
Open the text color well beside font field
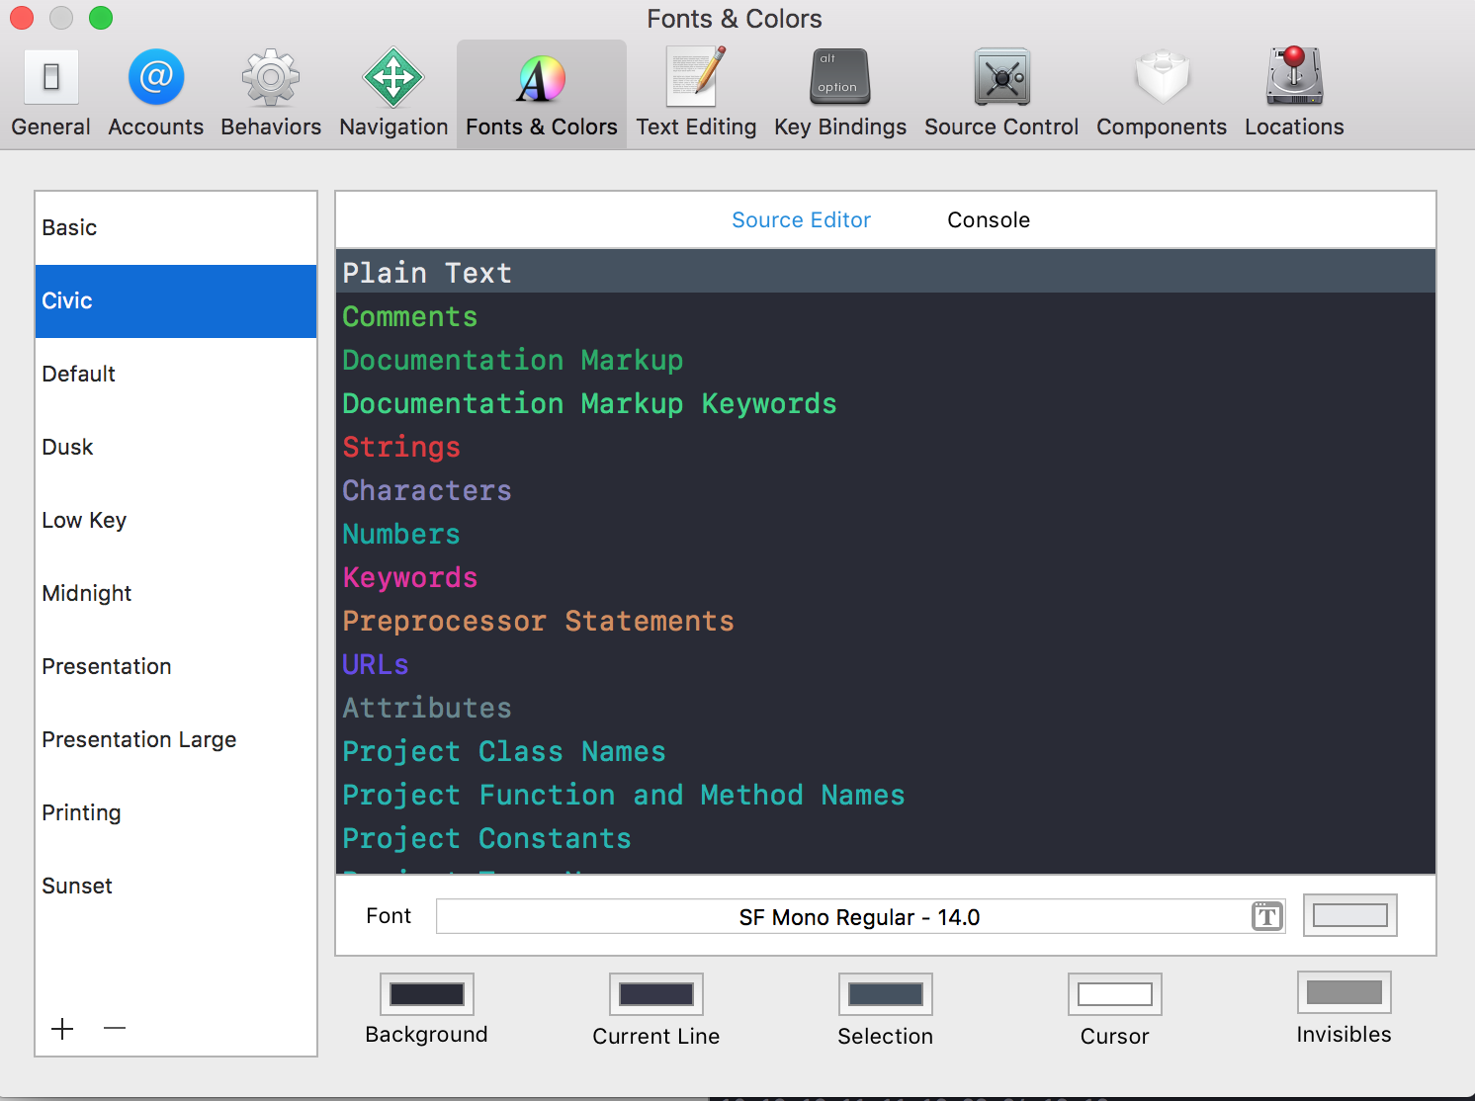pyautogui.click(x=1350, y=915)
